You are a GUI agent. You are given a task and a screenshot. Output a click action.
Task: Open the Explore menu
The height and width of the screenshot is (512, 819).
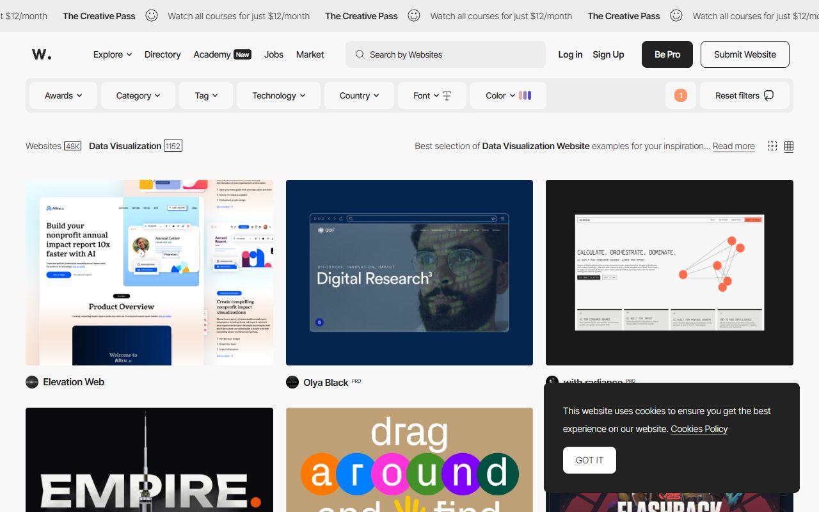tap(113, 54)
